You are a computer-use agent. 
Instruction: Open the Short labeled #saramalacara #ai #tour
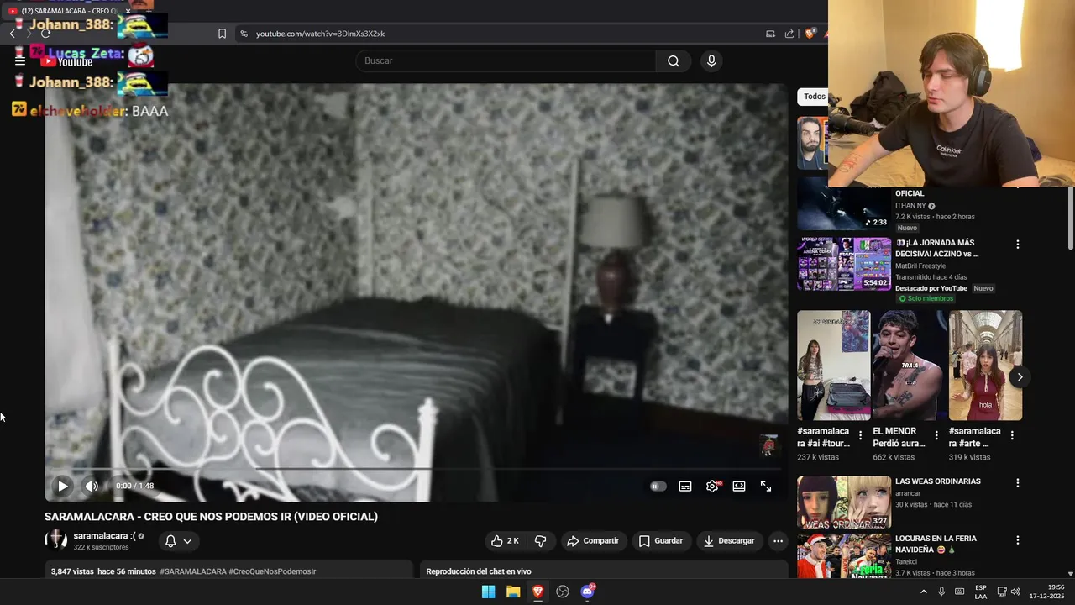tap(834, 366)
